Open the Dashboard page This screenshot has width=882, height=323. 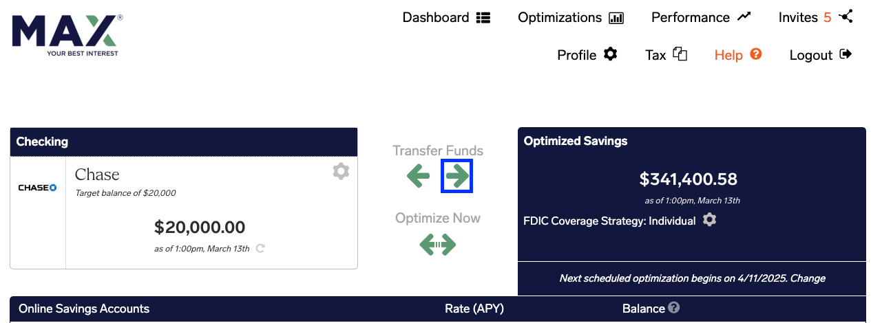point(446,17)
